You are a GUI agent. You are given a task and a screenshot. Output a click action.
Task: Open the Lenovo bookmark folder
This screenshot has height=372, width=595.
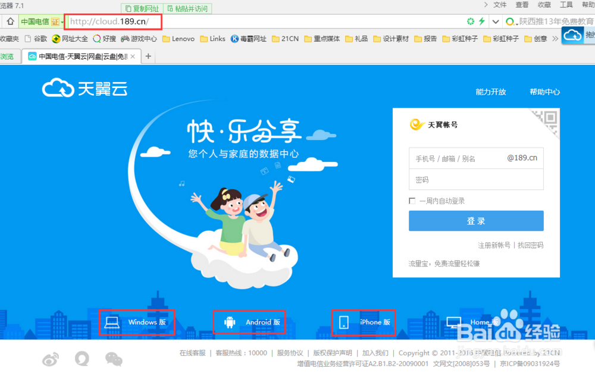click(178, 39)
